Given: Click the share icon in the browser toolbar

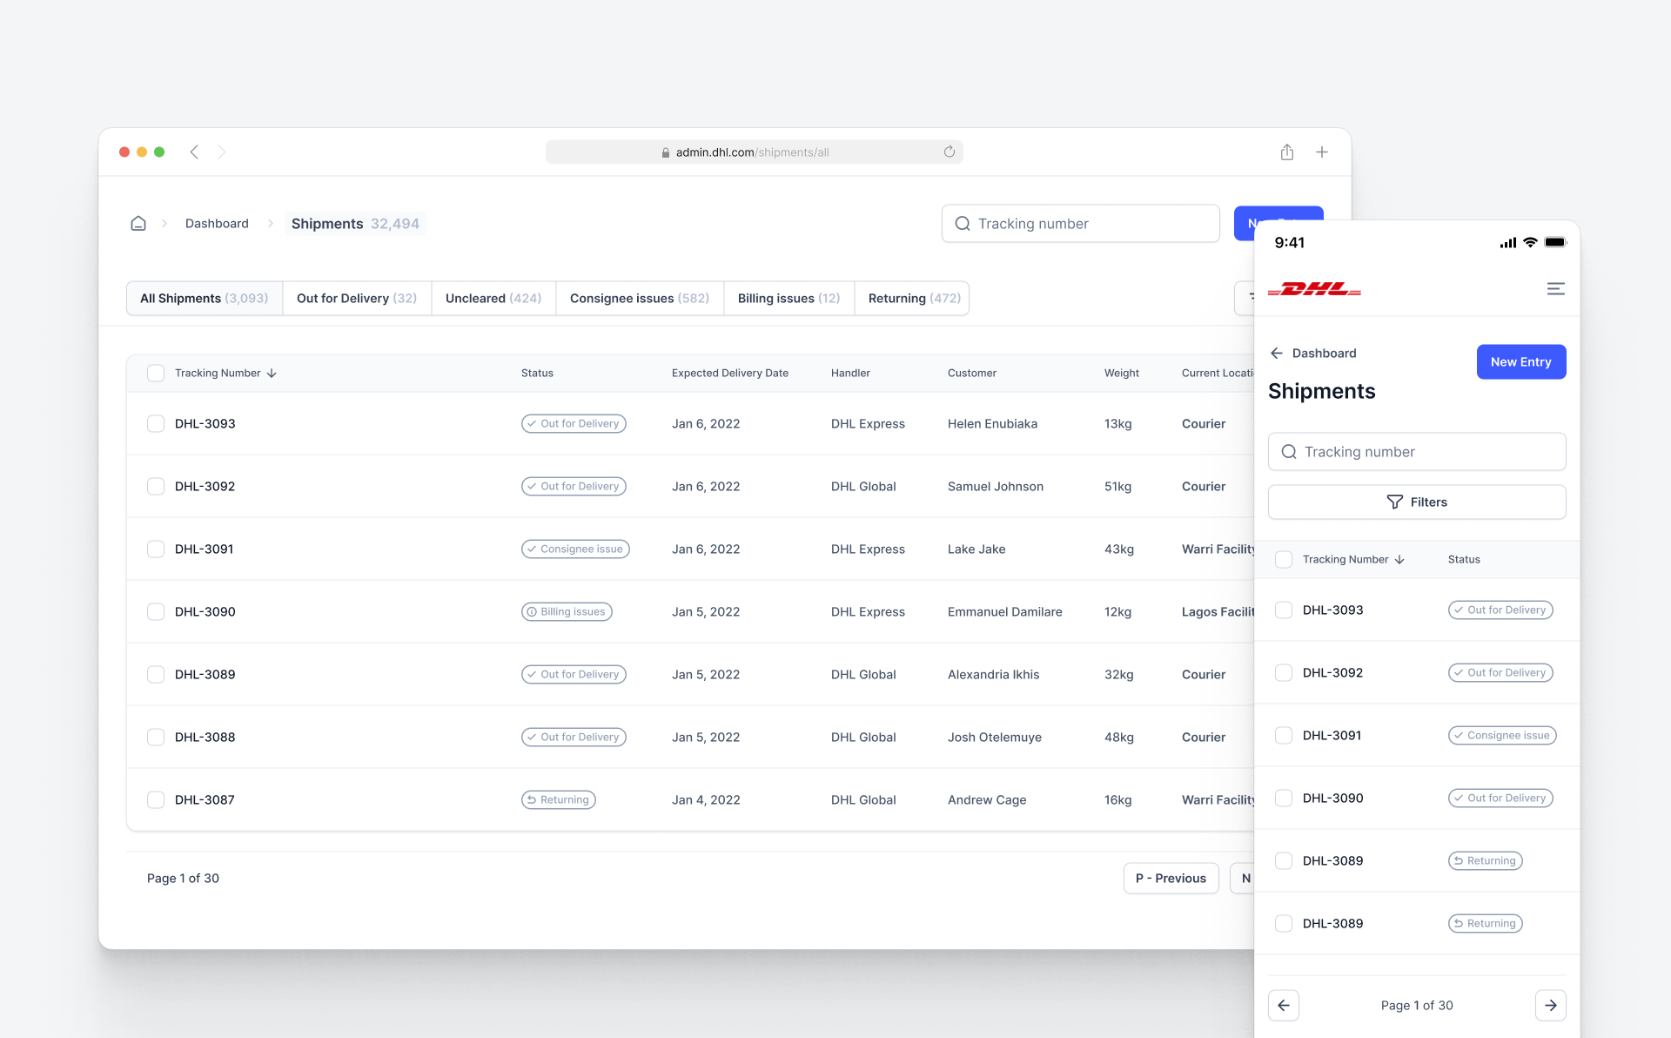Looking at the screenshot, I should (1287, 152).
